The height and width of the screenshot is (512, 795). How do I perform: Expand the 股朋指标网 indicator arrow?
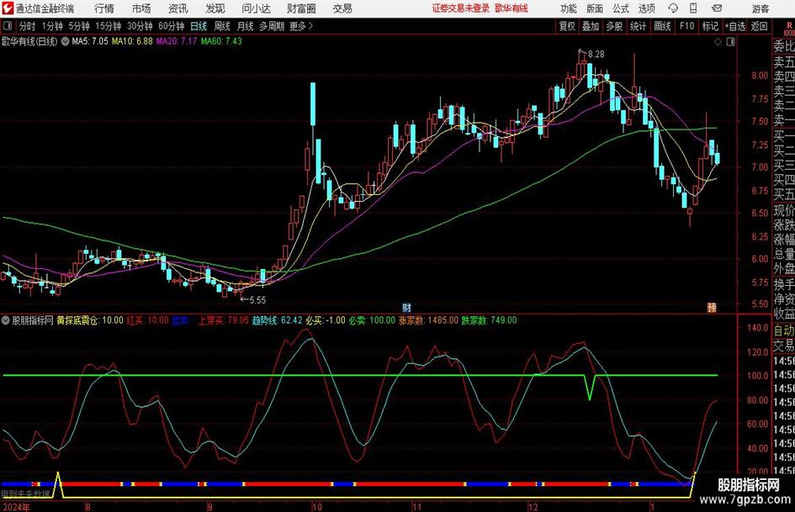pos(6,320)
